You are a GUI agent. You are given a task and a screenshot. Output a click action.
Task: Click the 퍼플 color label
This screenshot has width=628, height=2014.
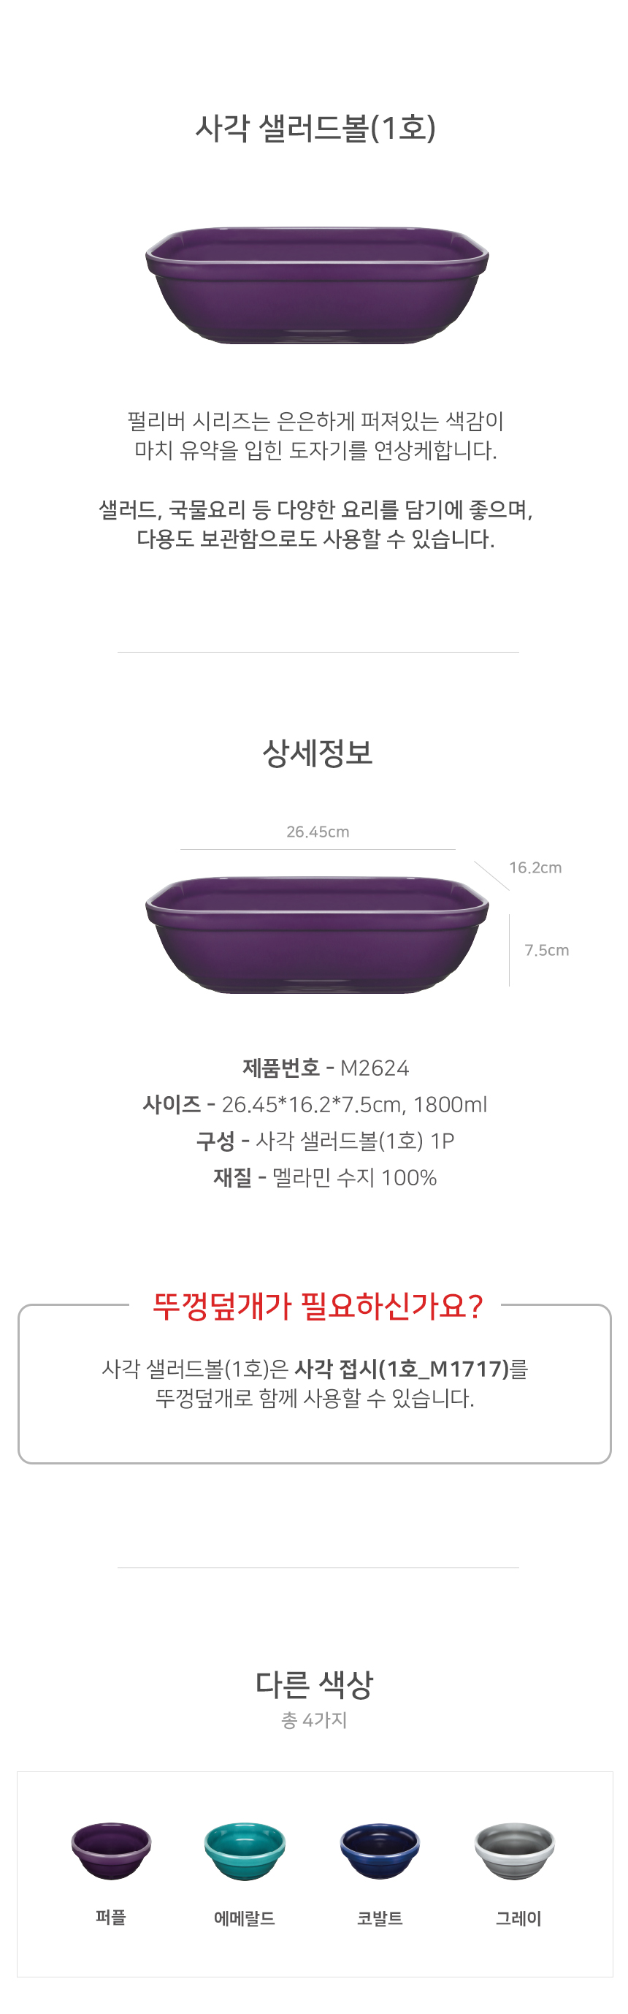coord(111,1917)
